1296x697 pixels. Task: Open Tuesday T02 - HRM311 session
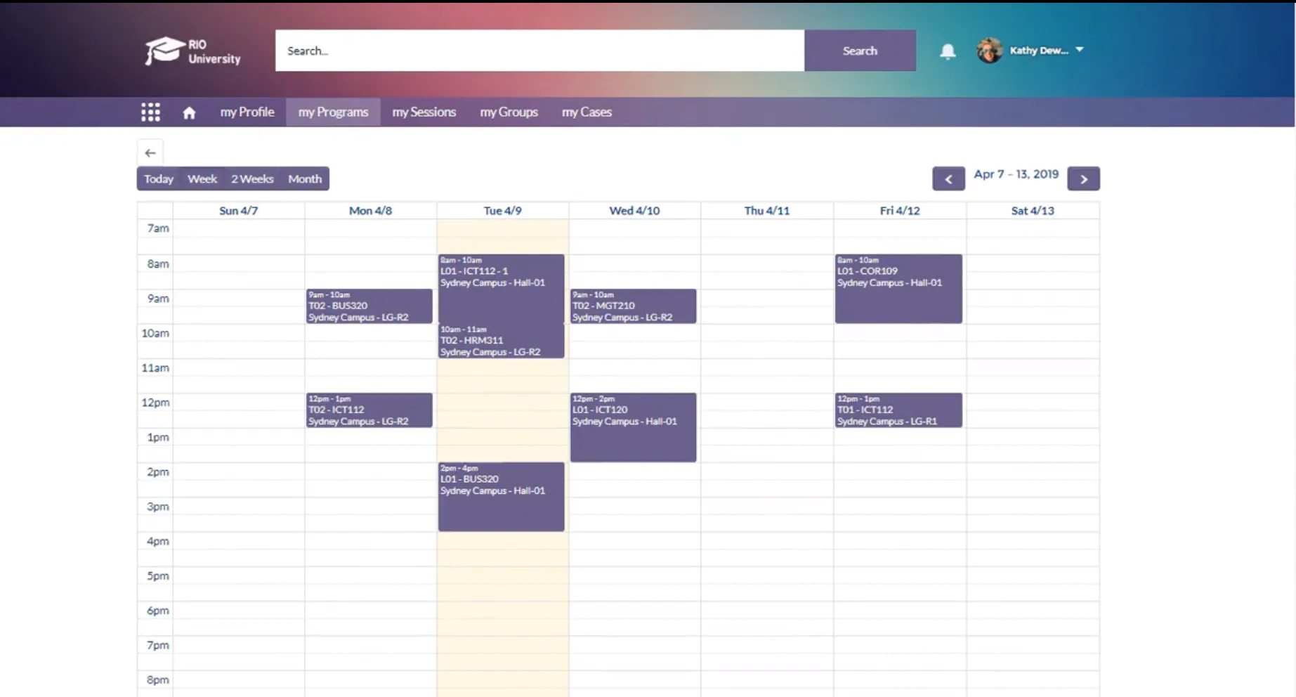pyautogui.click(x=501, y=341)
